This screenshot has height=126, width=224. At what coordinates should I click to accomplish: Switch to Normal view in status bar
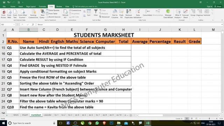(187, 119)
